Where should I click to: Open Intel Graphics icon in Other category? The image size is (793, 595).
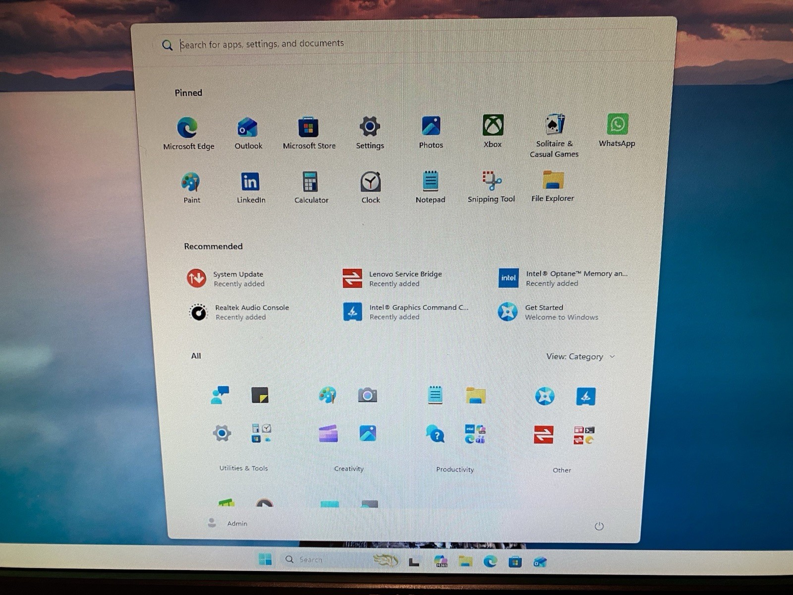click(x=585, y=397)
